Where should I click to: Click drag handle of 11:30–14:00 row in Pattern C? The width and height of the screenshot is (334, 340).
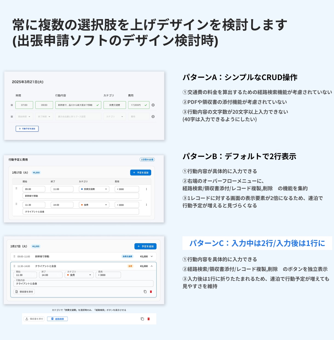click(x=15, y=266)
